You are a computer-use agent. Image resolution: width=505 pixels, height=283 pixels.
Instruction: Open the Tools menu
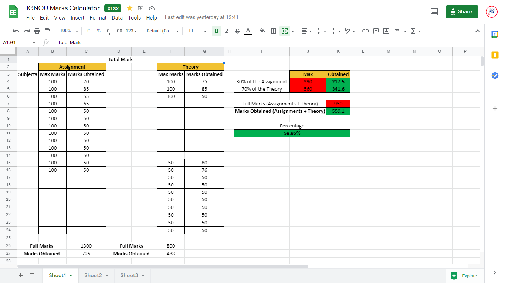pyautogui.click(x=135, y=18)
